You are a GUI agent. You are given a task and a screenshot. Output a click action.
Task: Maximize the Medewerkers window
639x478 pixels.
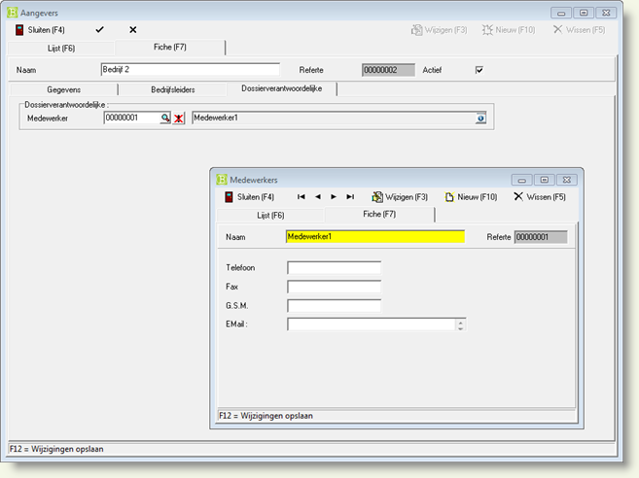pos(545,180)
